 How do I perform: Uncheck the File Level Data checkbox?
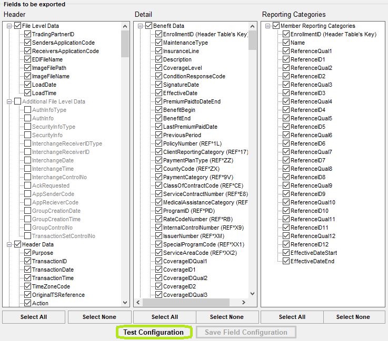17,26
